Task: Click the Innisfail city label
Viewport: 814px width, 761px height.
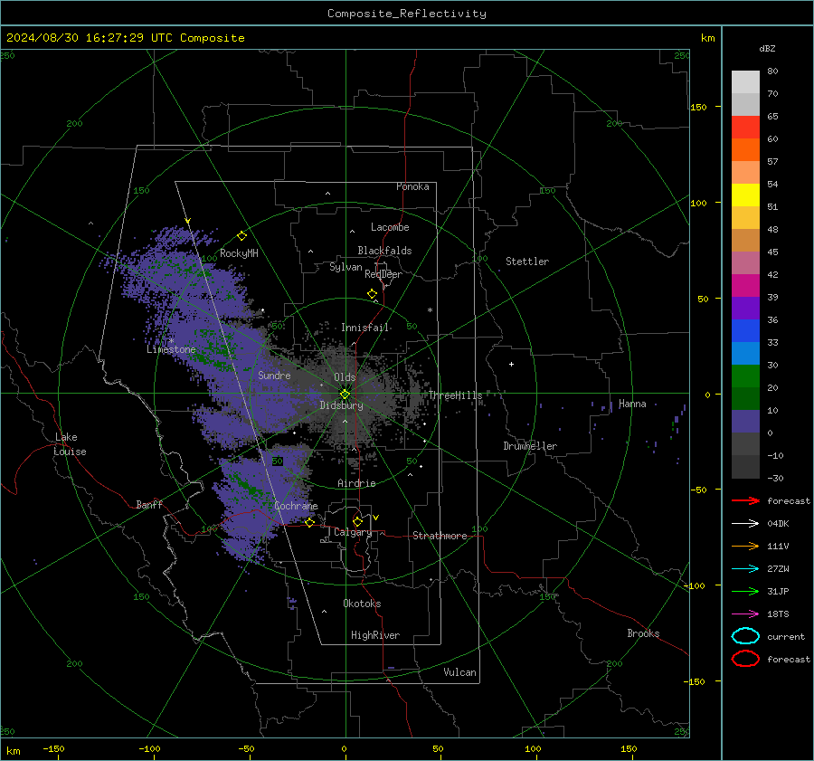Action: coord(364,328)
